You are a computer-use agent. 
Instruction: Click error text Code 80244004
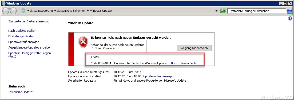101,63
